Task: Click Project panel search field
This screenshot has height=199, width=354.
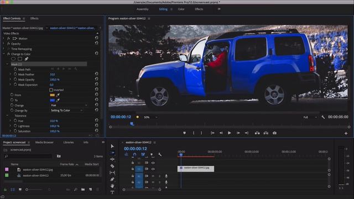Action: click(28, 156)
